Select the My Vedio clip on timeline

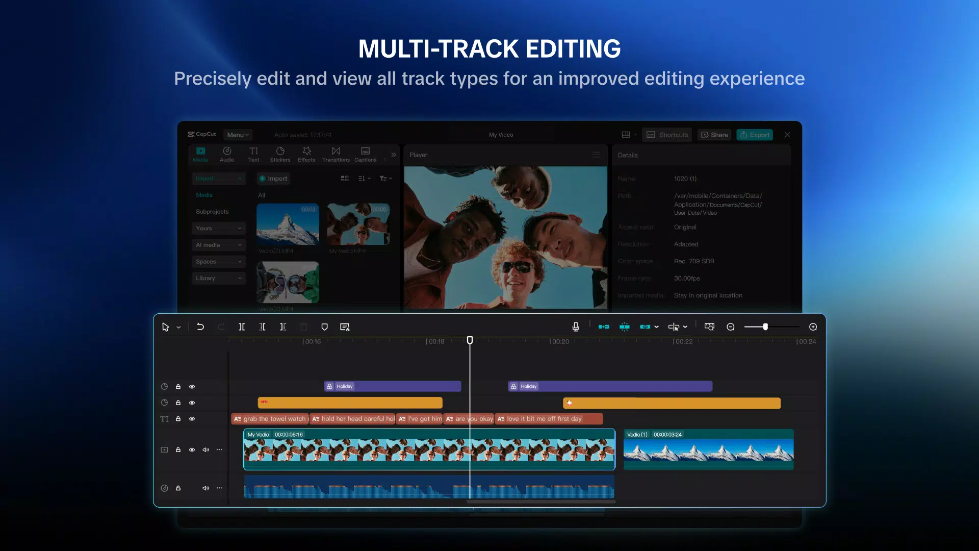(429, 449)
